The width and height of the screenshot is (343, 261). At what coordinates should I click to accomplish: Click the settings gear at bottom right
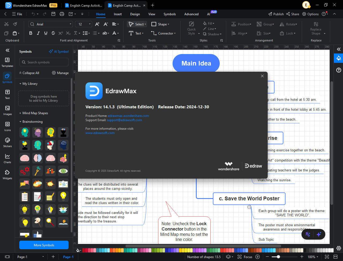click(339, 248)
